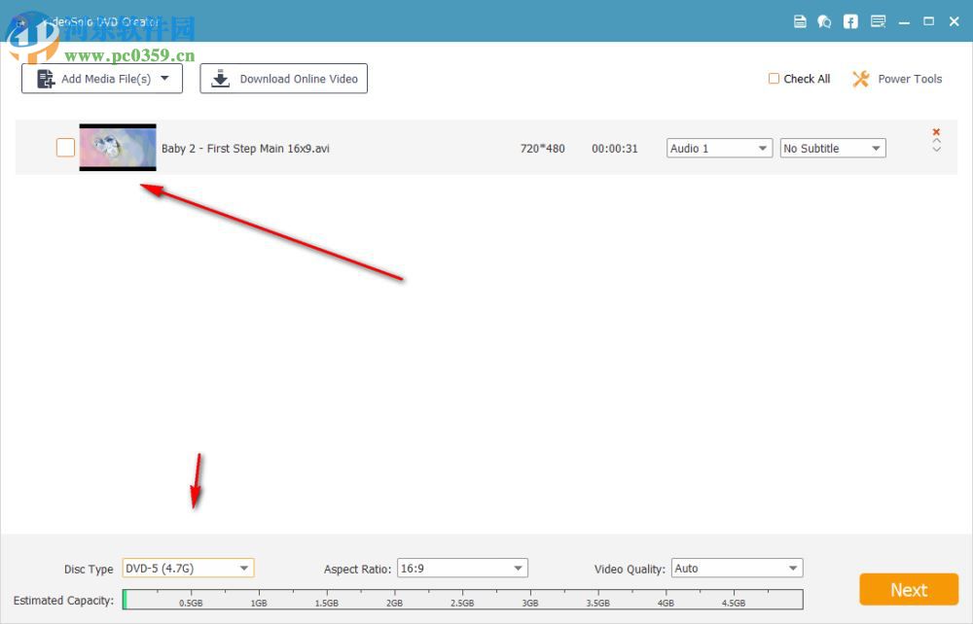The width and height of the screenshot is (973, 624).
Task: Open the Audio 1 dropdown
Action: point(718,148)
